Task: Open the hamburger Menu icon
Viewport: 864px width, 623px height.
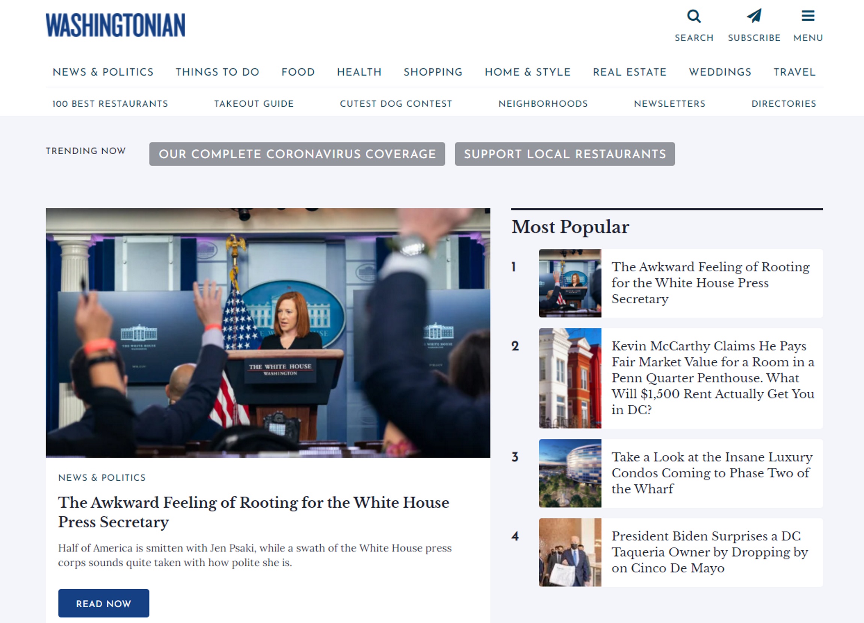Action: coord(808,16)
